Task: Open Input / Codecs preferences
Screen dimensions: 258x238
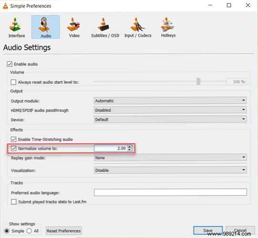Action: coord(138,27)
